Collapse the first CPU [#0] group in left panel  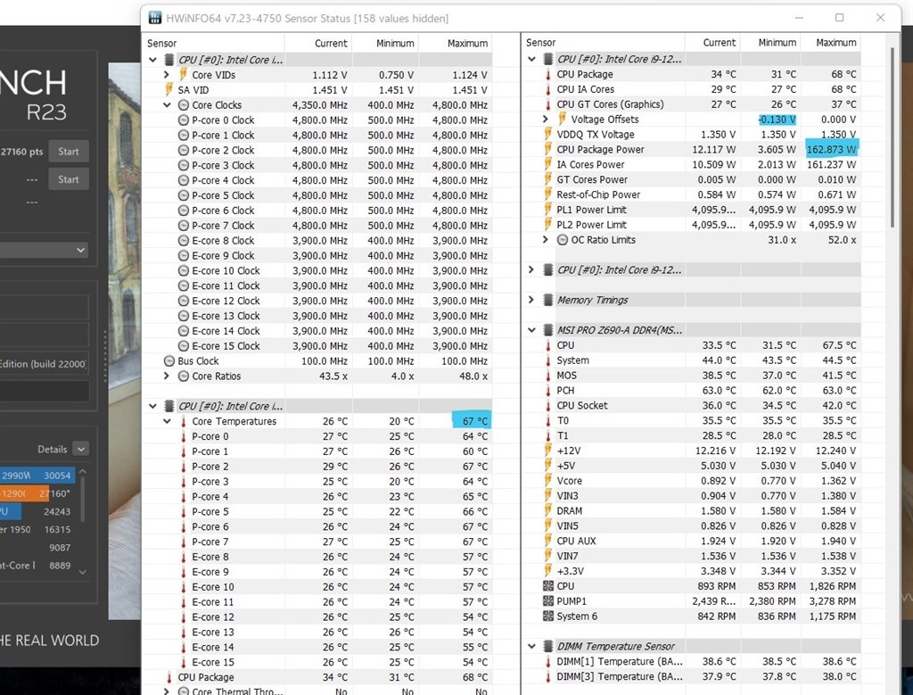[x=152, y=60]
